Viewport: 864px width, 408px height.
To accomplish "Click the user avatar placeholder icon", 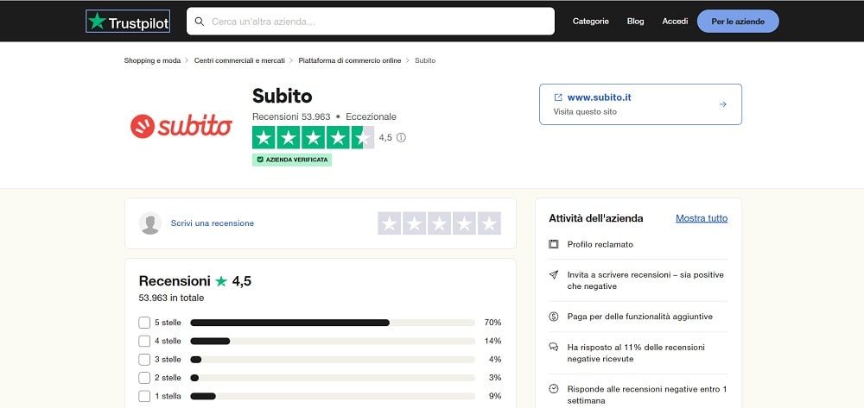I will pyautogui.click(x=150, y=223).
